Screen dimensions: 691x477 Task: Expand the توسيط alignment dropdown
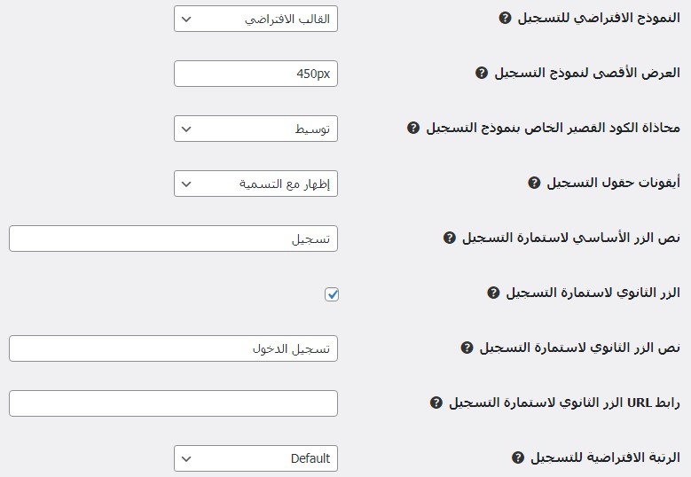255,129
